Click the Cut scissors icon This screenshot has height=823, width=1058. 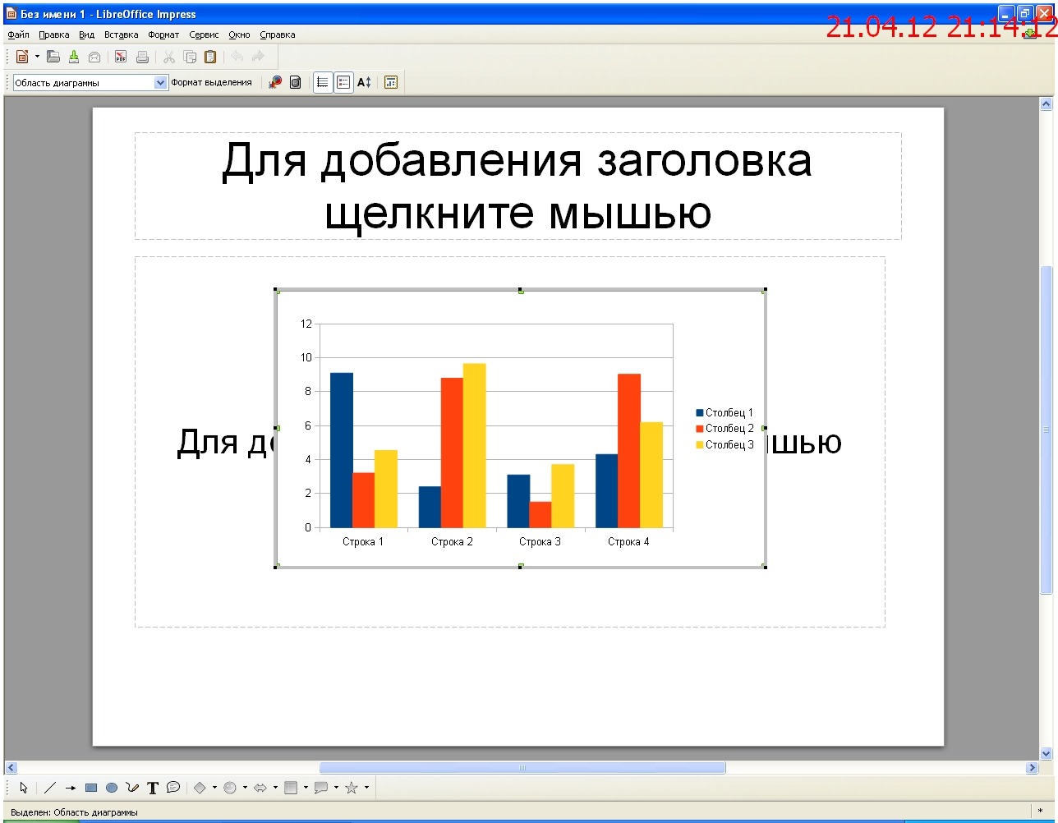click(x=169, y=57)
